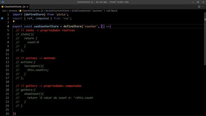Click the variable symbol icon before useCounterStore
The image size is (206, 116).
click(x=47, y=11)
